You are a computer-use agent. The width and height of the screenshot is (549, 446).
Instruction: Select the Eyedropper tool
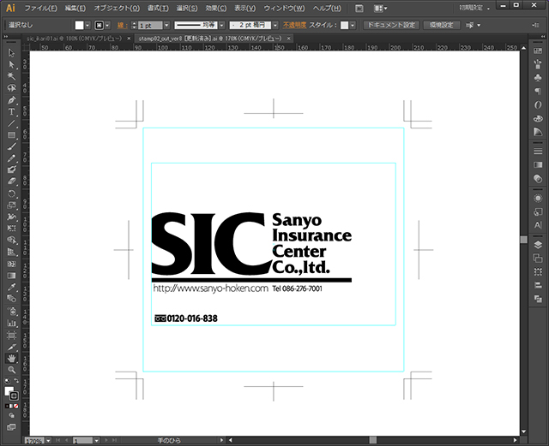point(11,287)
